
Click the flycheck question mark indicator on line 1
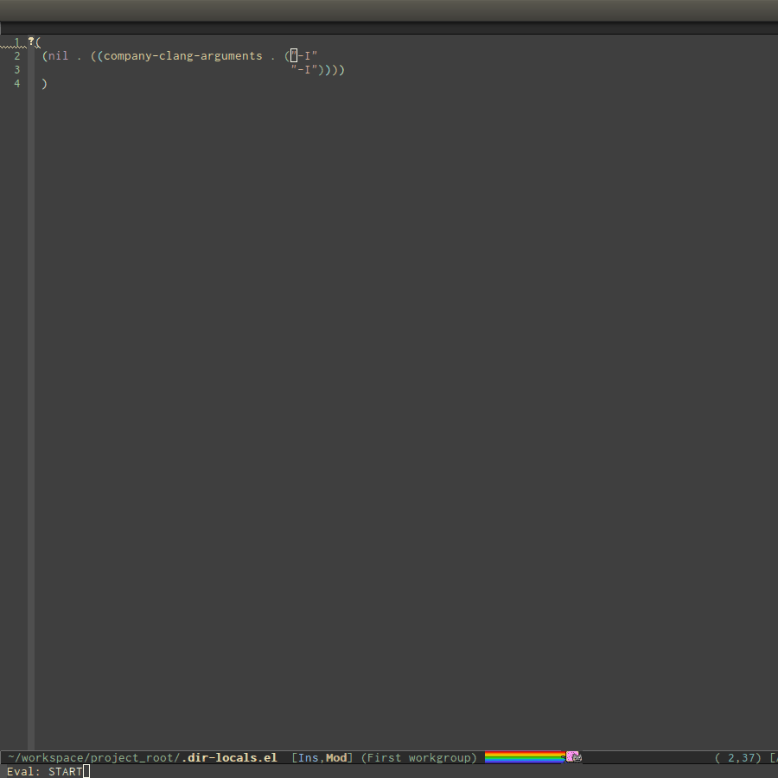pyautogui.click(x=31, y=41)
